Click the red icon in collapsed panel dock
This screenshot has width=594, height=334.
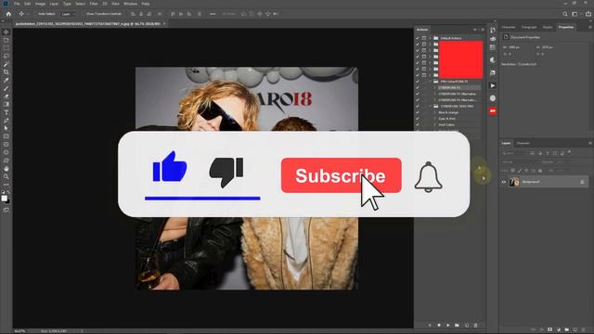point(493,111)
